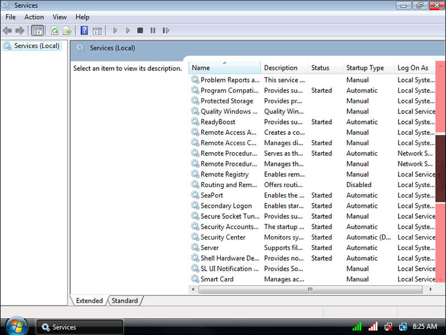Switch to the Extended tab
This screenshot has height=335, width=446.
[x=89, y=300]
